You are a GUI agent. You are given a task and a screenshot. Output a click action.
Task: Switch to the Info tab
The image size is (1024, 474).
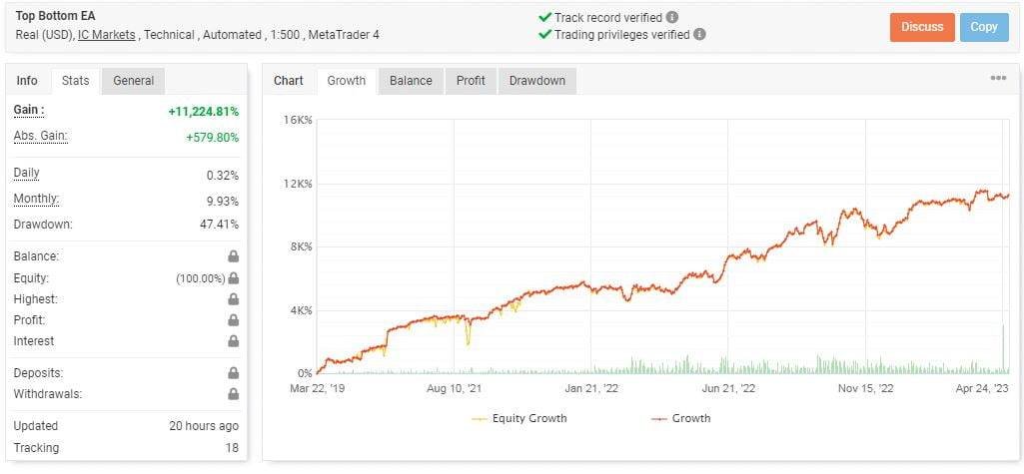27,81
